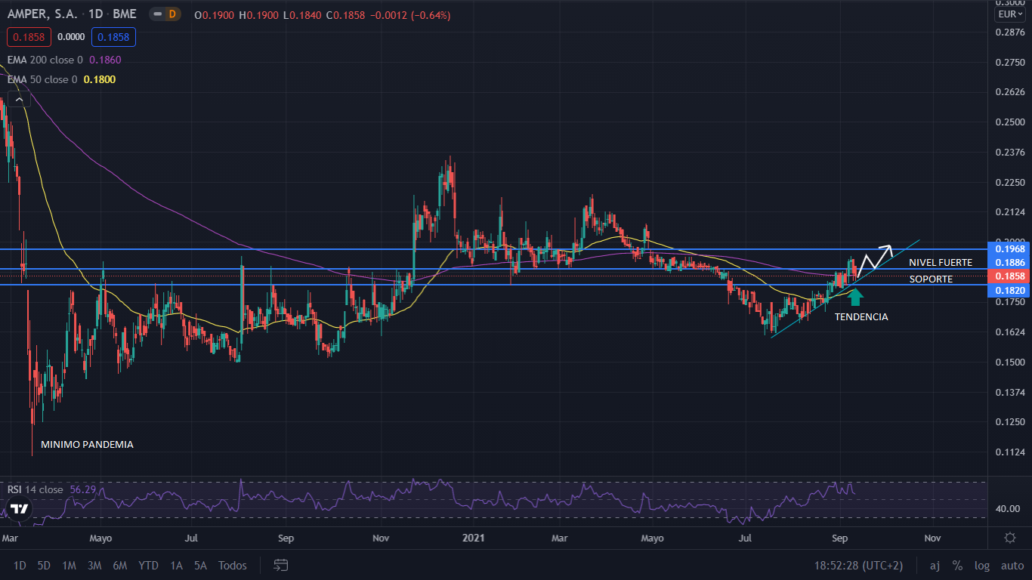This screenshot has height=580, width=1032.
Task: Toggle the 'aj' adjusted data option
Action: click(935, 565)
